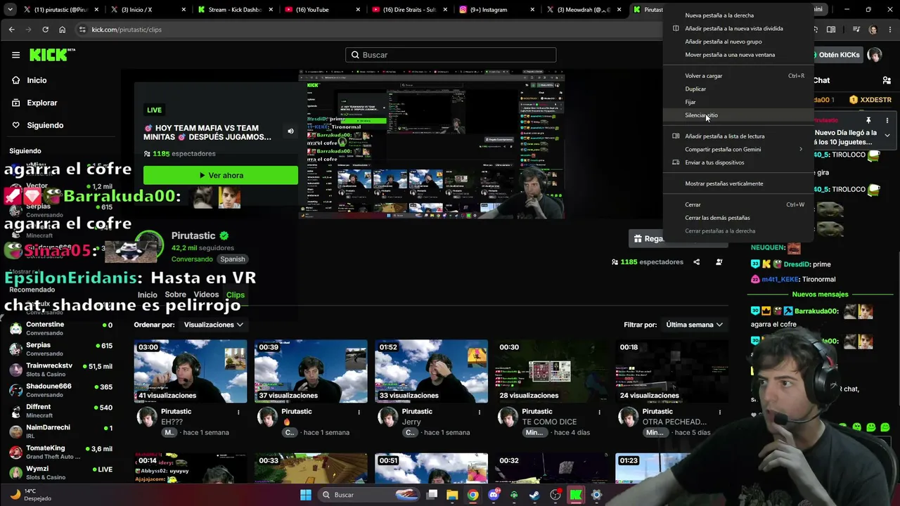Click the 'Obtén KICKs' button
Viewport: 900px width, 506px height.
click(839, 55)
